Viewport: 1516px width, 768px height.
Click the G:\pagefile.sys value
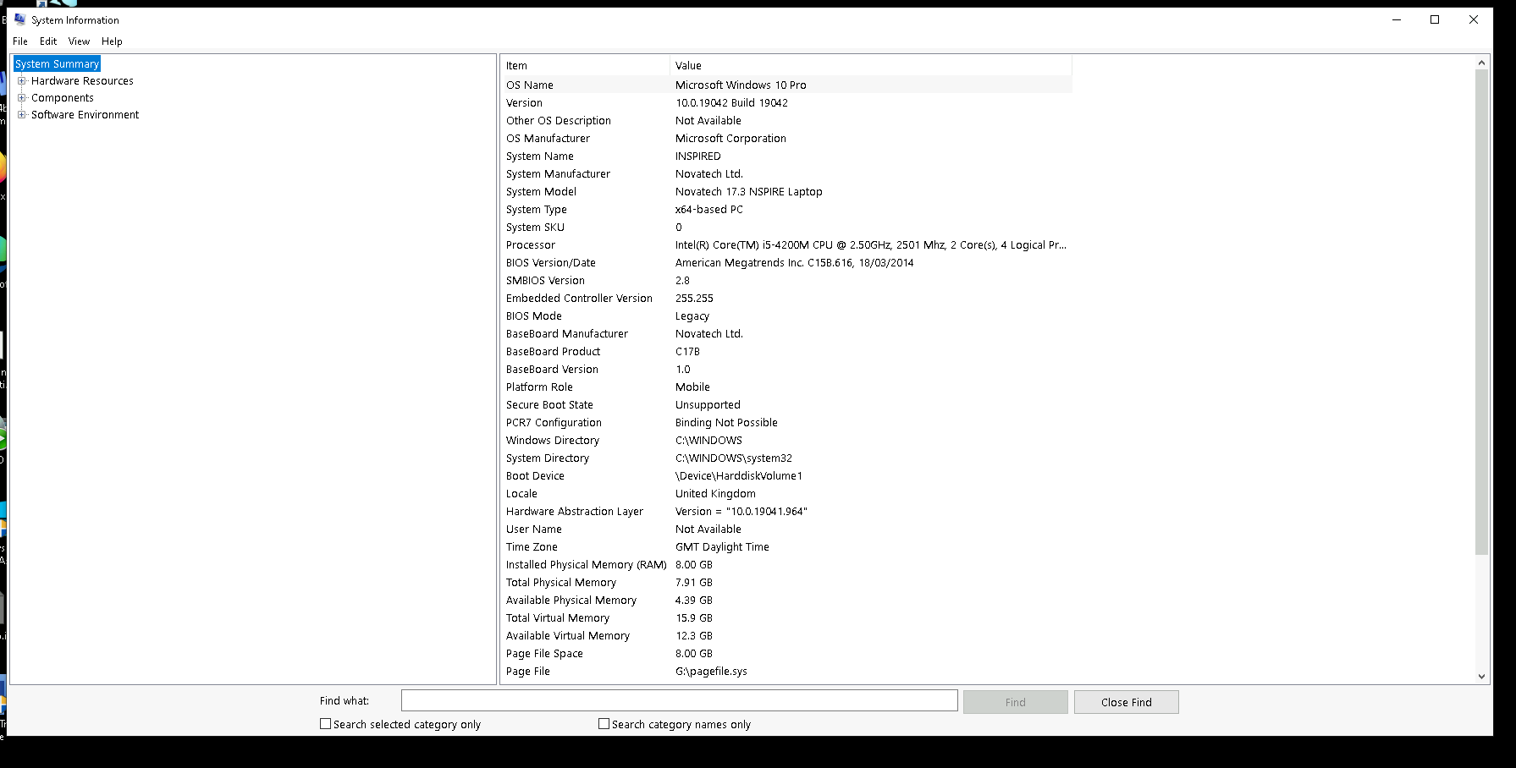click(x=711, y=671)
